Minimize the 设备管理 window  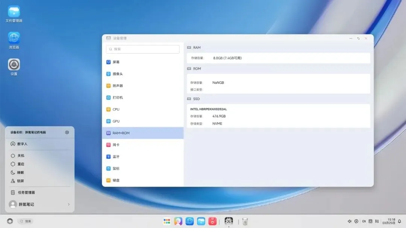pos(351,38)
